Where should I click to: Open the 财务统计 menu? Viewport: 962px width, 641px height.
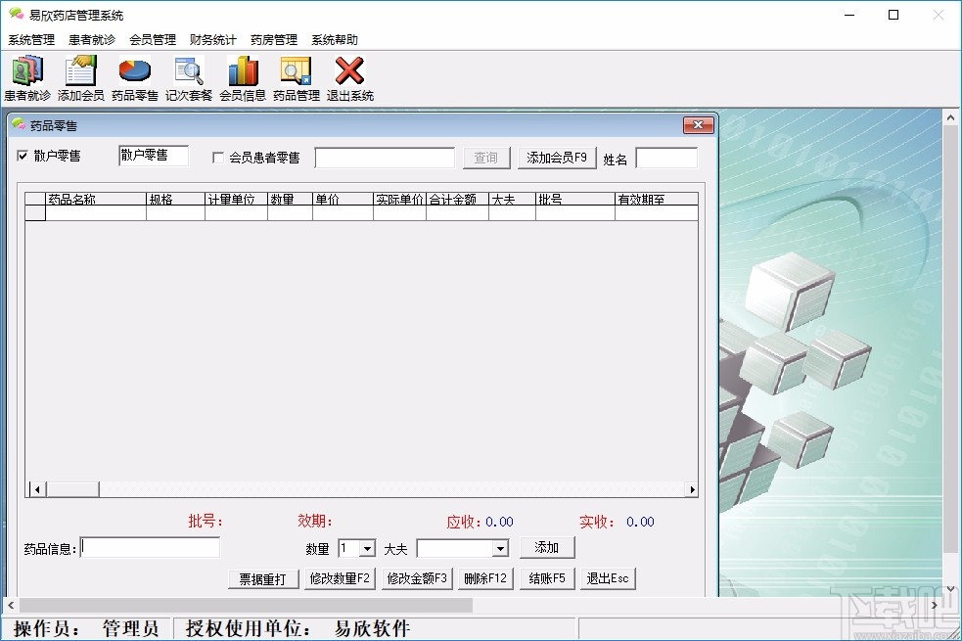click(x=211, y=40)
